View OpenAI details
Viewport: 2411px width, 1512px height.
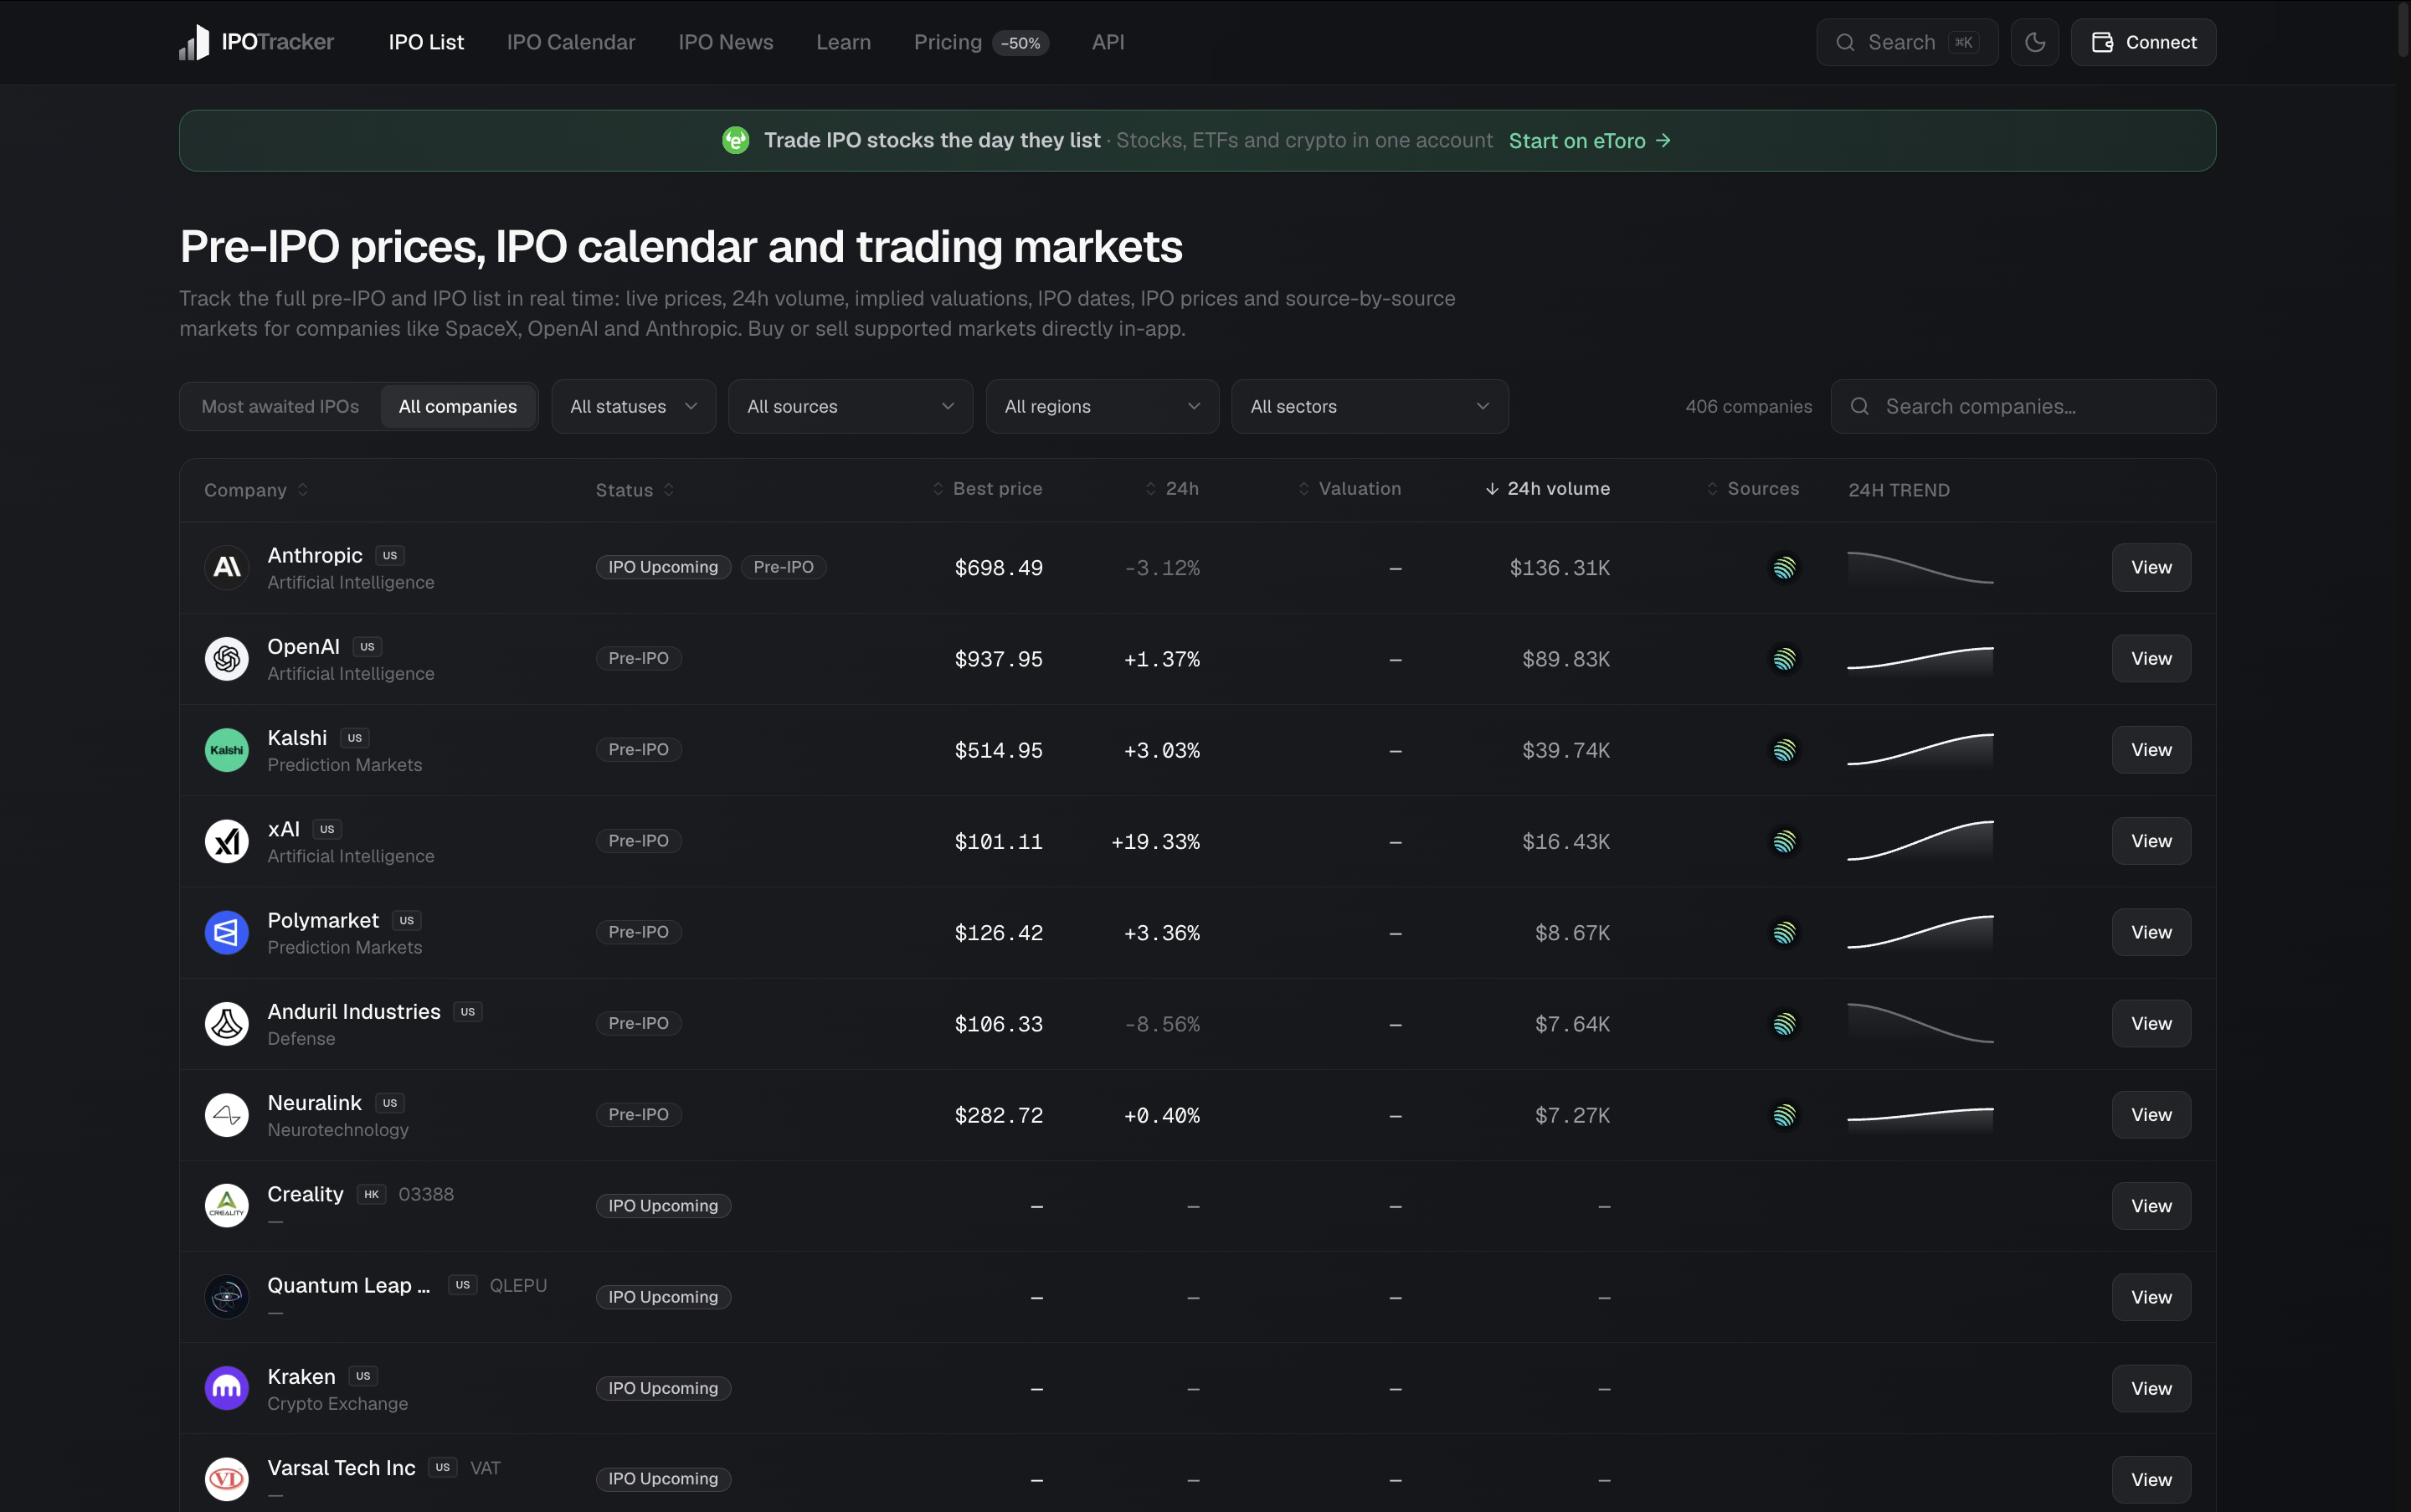coord(2151,658)
